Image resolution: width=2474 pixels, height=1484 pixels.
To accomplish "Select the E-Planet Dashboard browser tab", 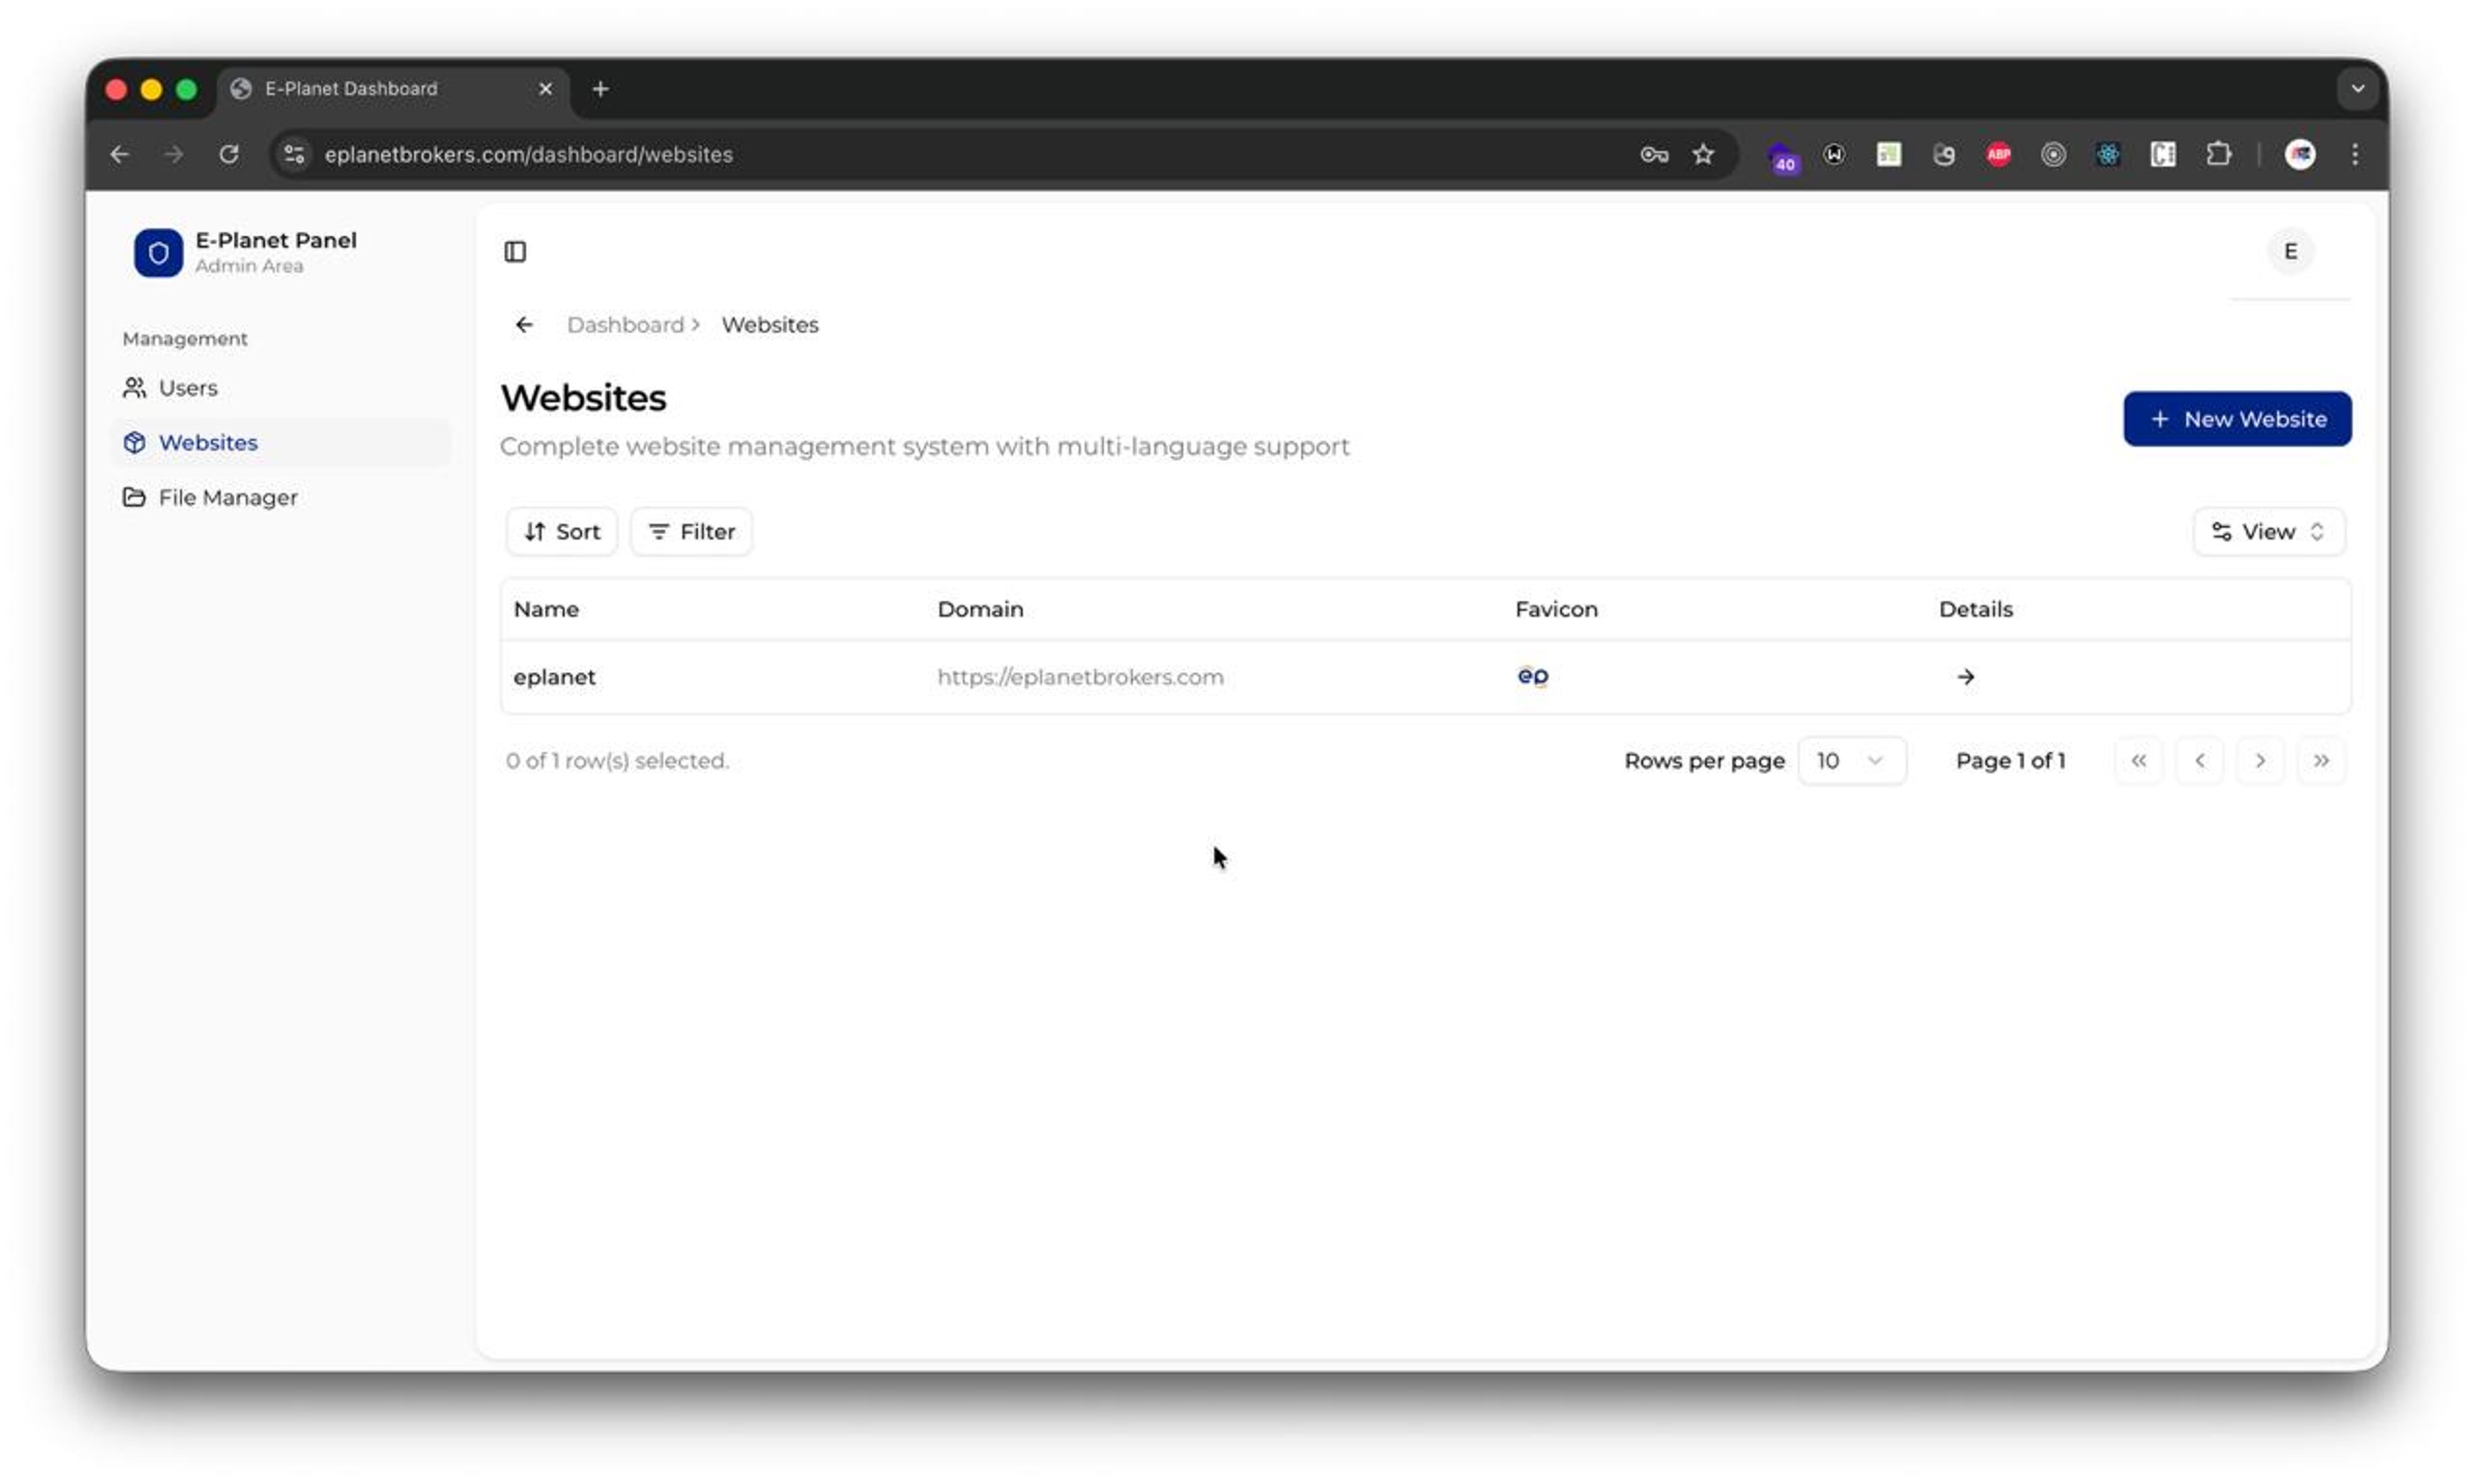I will point(392,89).
